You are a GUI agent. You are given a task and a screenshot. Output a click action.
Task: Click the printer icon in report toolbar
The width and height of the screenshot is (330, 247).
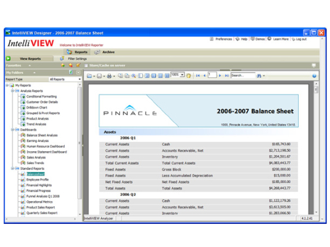[109, 76]
